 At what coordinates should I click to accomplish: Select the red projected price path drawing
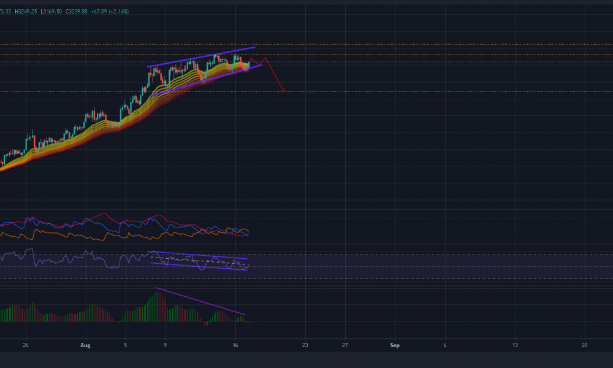tap(273, 74)
